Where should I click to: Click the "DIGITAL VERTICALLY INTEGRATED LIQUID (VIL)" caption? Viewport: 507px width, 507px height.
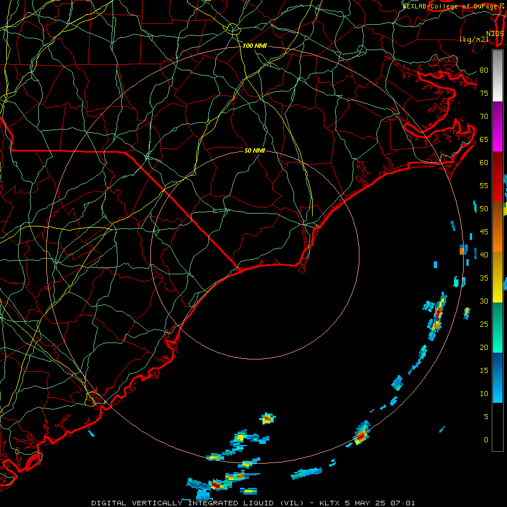point(198,503)
